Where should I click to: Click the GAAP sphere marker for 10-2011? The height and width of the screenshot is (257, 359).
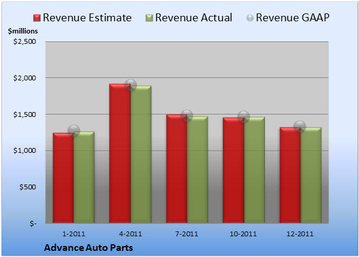pyautogui.click(x=244, y=117)
